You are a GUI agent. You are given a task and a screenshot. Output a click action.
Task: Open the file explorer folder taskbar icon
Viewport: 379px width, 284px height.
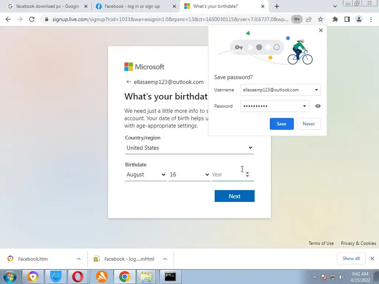click(x=147, y=277)
